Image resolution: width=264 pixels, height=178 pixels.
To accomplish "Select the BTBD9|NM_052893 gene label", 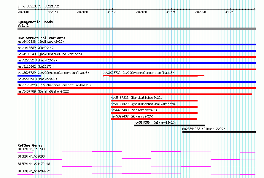I will tap(31, 156).
